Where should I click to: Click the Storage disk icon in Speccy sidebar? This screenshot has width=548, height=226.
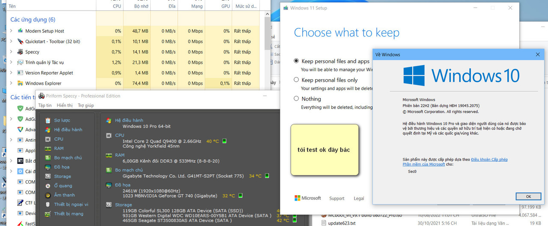point(48,176)
